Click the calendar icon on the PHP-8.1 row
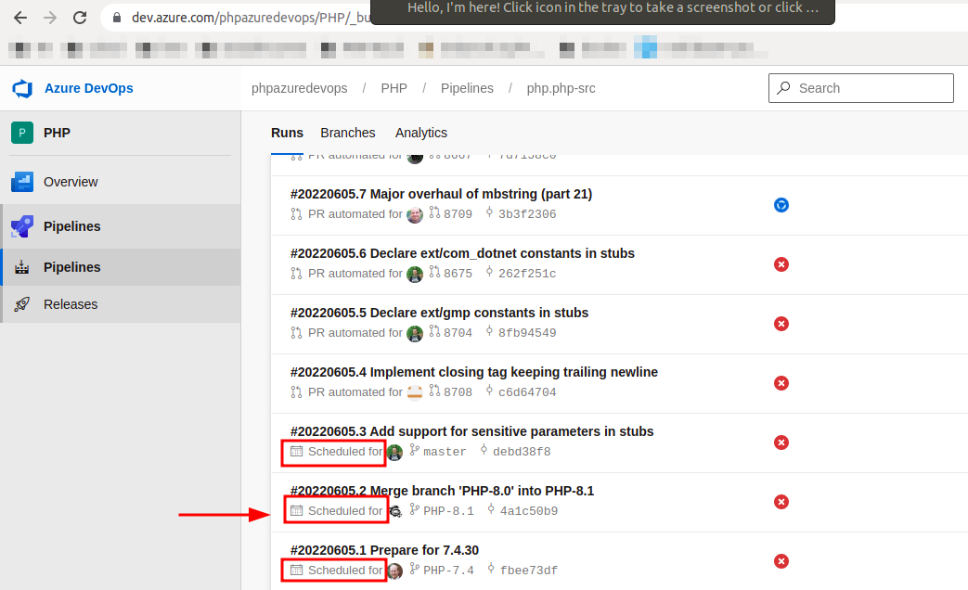Viewport: 968px width, 590px height. point(296,510)
